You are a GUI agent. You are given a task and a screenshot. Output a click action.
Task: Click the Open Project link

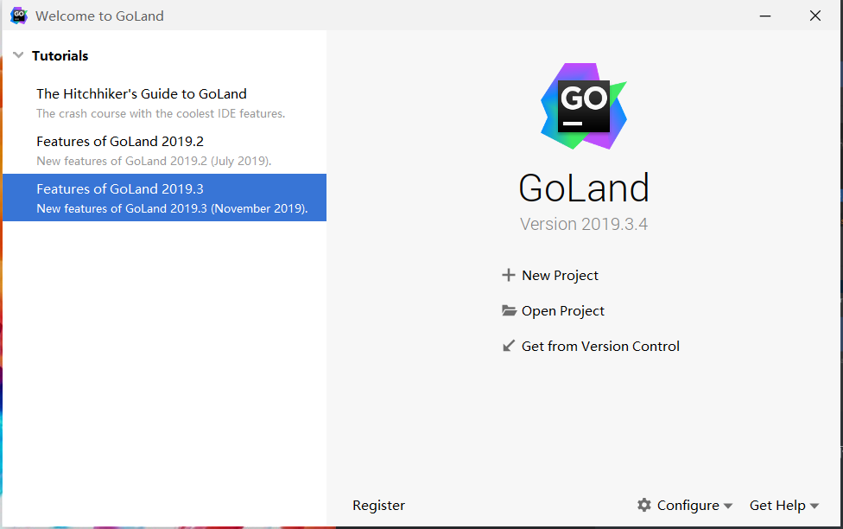click(x=563, y=311)
